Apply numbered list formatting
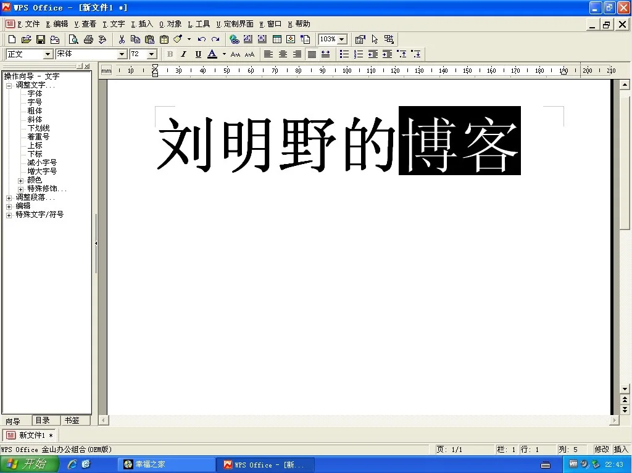Image resolution: width=632 pixels, height=473 pixels. tap(359, 54)
